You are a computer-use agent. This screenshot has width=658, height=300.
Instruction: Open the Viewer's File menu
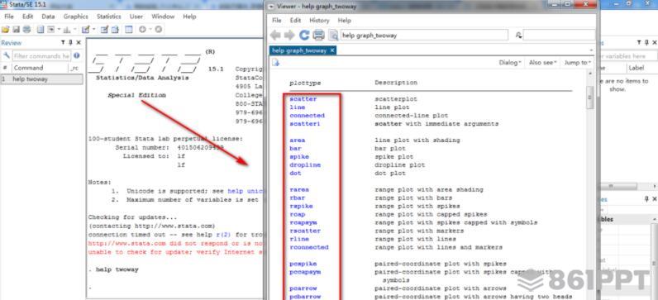coord(277,20)
